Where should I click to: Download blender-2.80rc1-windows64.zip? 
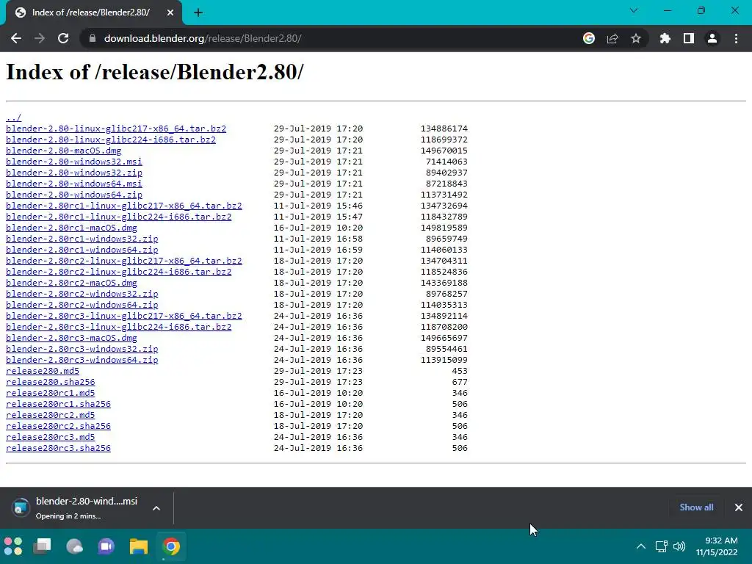[x=82, y=250]
